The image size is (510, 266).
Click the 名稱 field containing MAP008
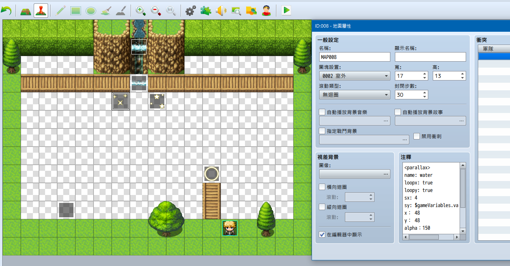(355, 57)
